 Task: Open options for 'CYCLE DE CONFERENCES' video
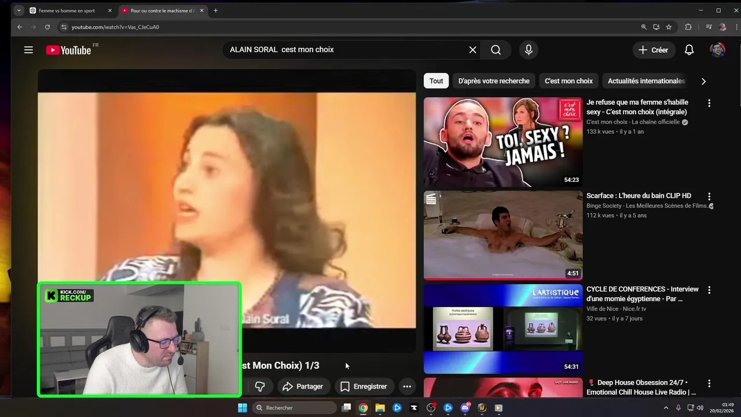[x=709, y=290]
